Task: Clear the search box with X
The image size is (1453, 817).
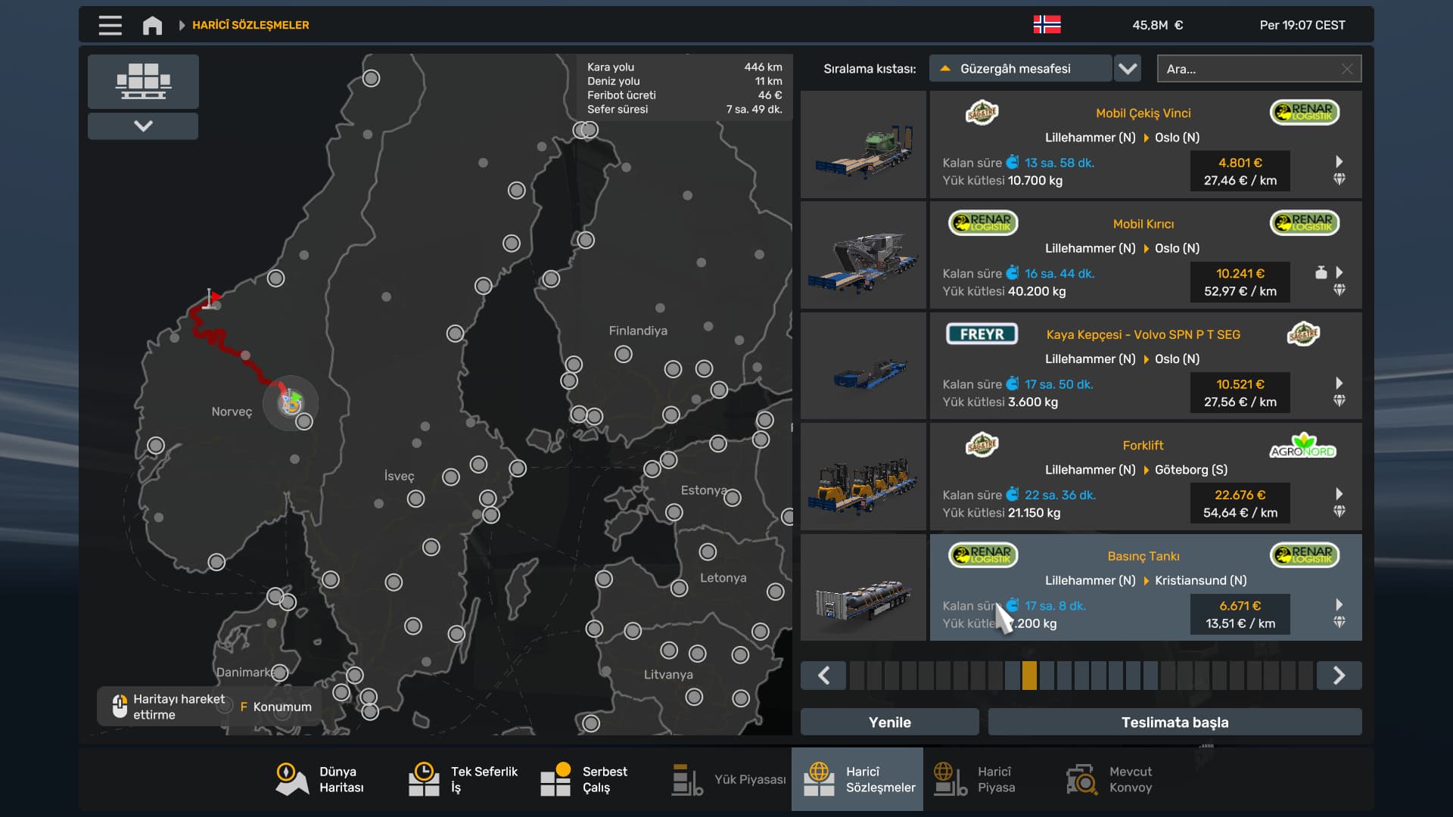Action: pyautogui.click(x=1346, y=69)
